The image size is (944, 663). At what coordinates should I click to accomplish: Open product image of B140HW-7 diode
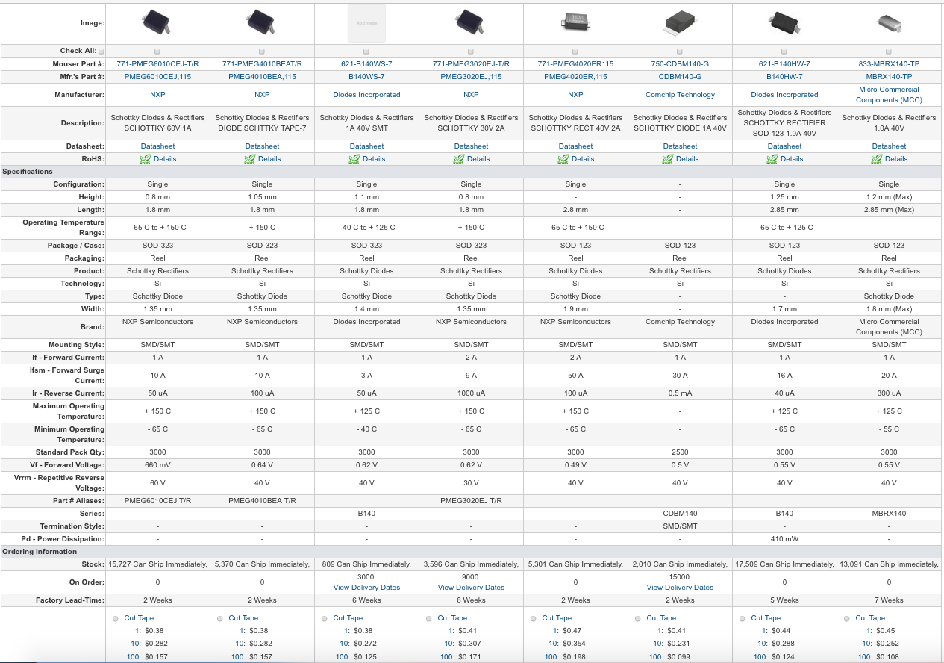coord(784,23)
